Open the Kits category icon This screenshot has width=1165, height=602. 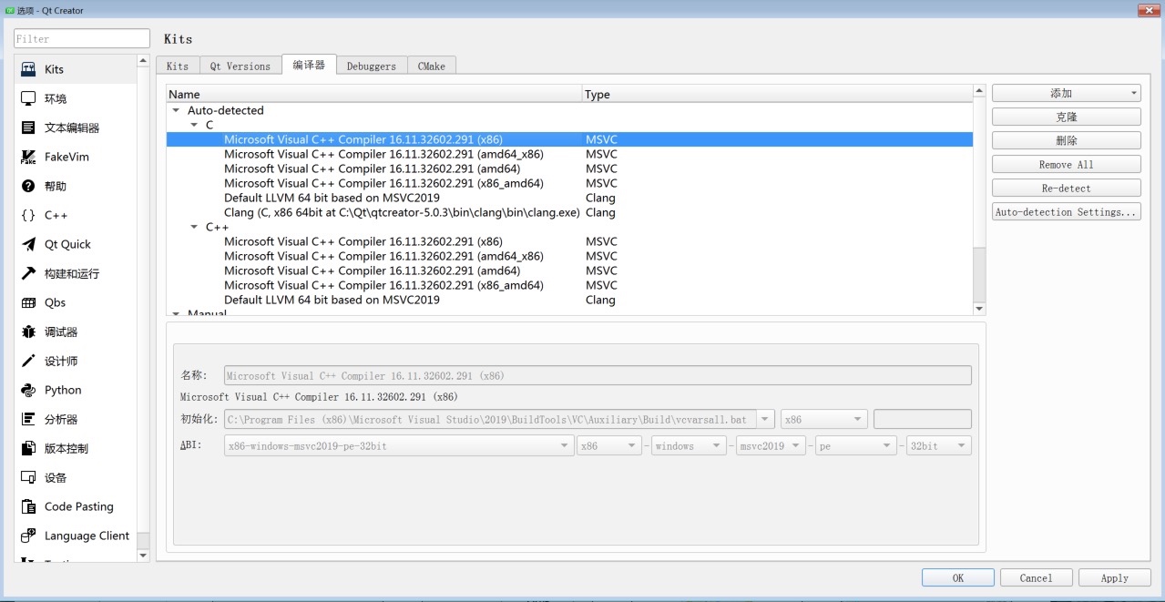pyautogui.click(x=28, y=69)
